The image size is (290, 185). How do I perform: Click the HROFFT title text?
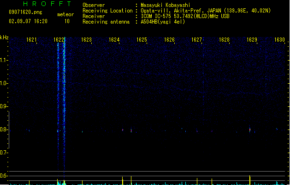coord(47,4)
